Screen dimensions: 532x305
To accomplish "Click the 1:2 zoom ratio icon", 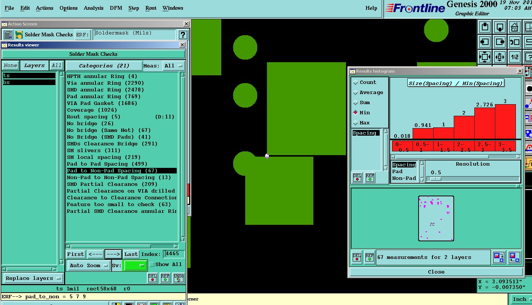I will [x=515, y=57].
